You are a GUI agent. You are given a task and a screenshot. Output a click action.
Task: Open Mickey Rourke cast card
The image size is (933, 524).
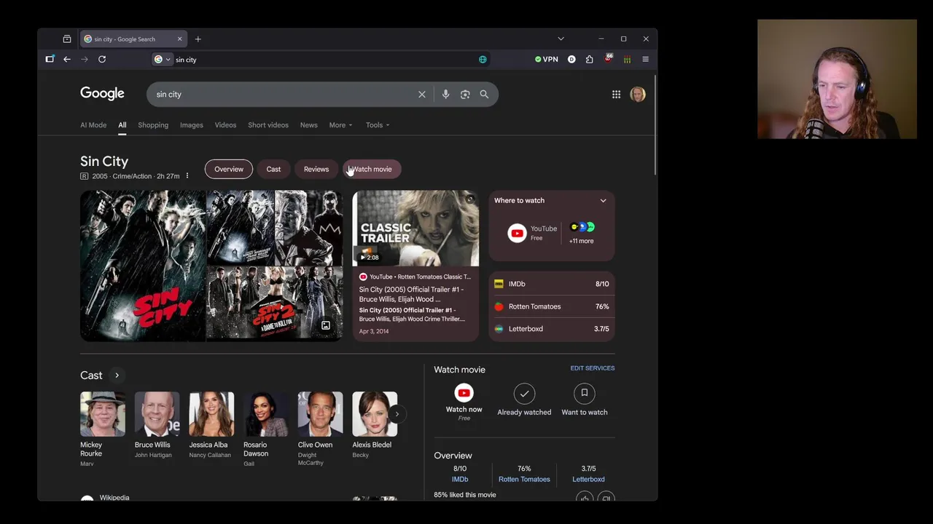(x=103, y=429)
